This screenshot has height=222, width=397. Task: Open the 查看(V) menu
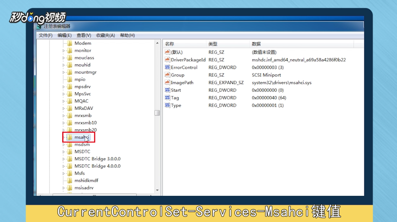[x=85, y=35]
